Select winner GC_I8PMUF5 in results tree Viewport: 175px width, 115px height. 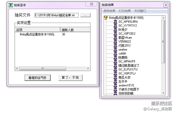[127, 61]
